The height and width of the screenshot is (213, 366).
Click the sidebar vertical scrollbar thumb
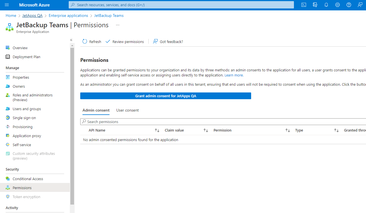pyautogui.click(x=72, y=126)
